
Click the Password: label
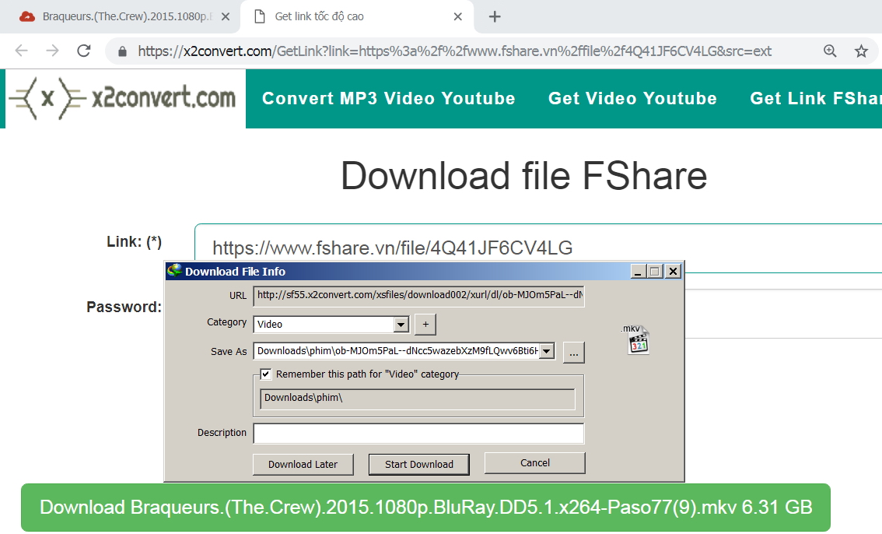[124, 307]
